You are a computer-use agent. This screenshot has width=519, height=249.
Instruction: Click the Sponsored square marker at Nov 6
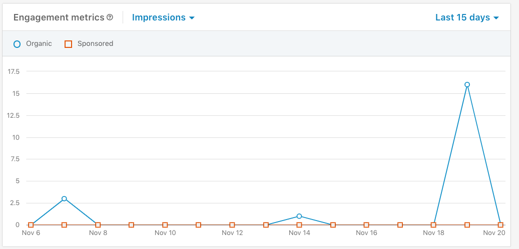pos(31,225)
